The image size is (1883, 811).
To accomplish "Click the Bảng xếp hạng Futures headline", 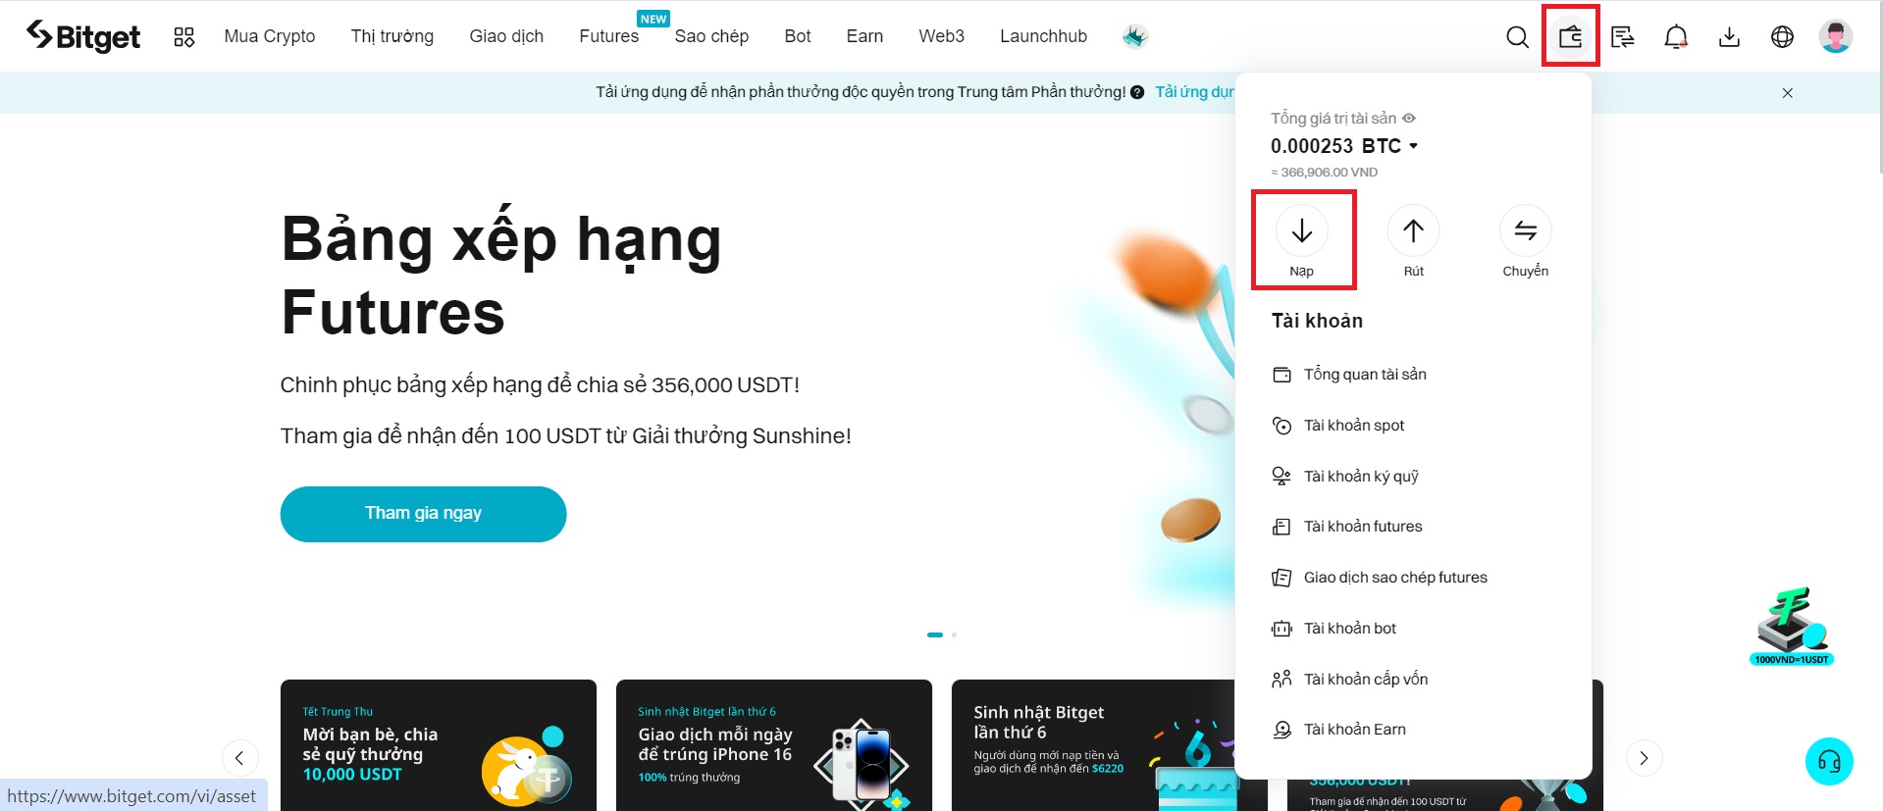I will (501, 276).
